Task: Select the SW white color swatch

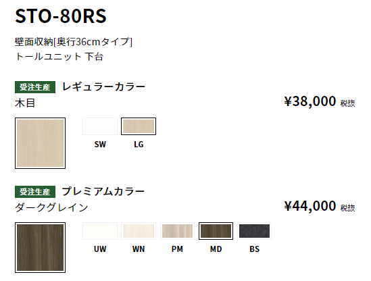Action: click(100, 126)
